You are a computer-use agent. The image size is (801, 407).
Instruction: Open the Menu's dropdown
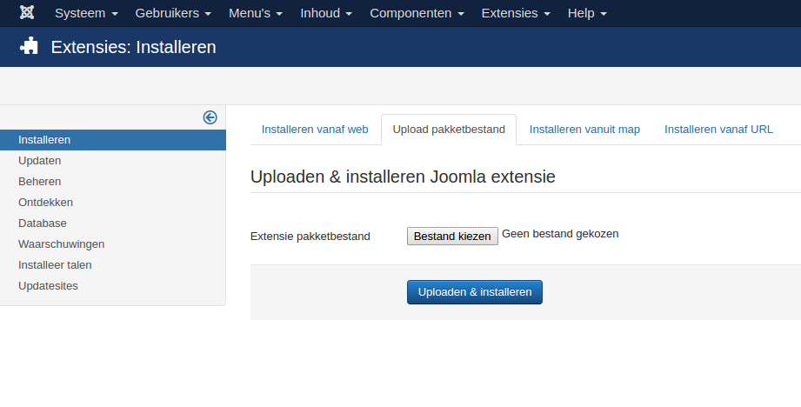[x=256, y=13]
